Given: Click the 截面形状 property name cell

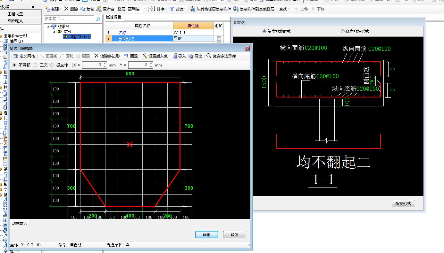Looking at the screenshot, I should [x=142, y=38].
